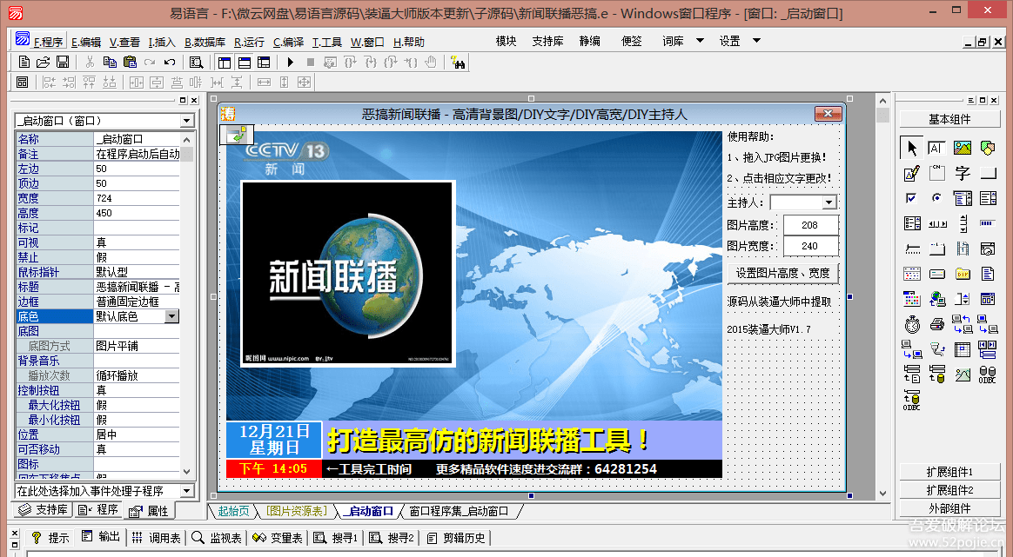This screenshot has width=1013, height=557.
Task: Open the T.工具 menu
Action: [327, 42]
